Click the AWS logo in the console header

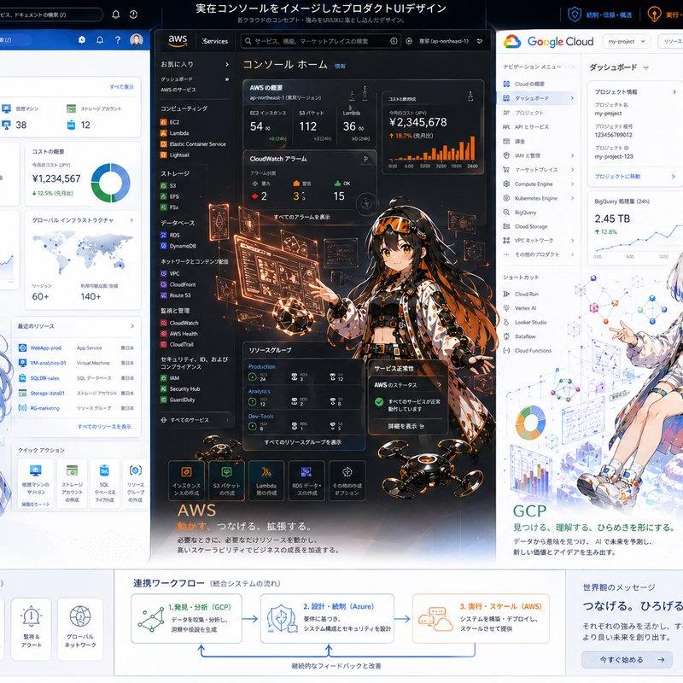click(178, 40)
